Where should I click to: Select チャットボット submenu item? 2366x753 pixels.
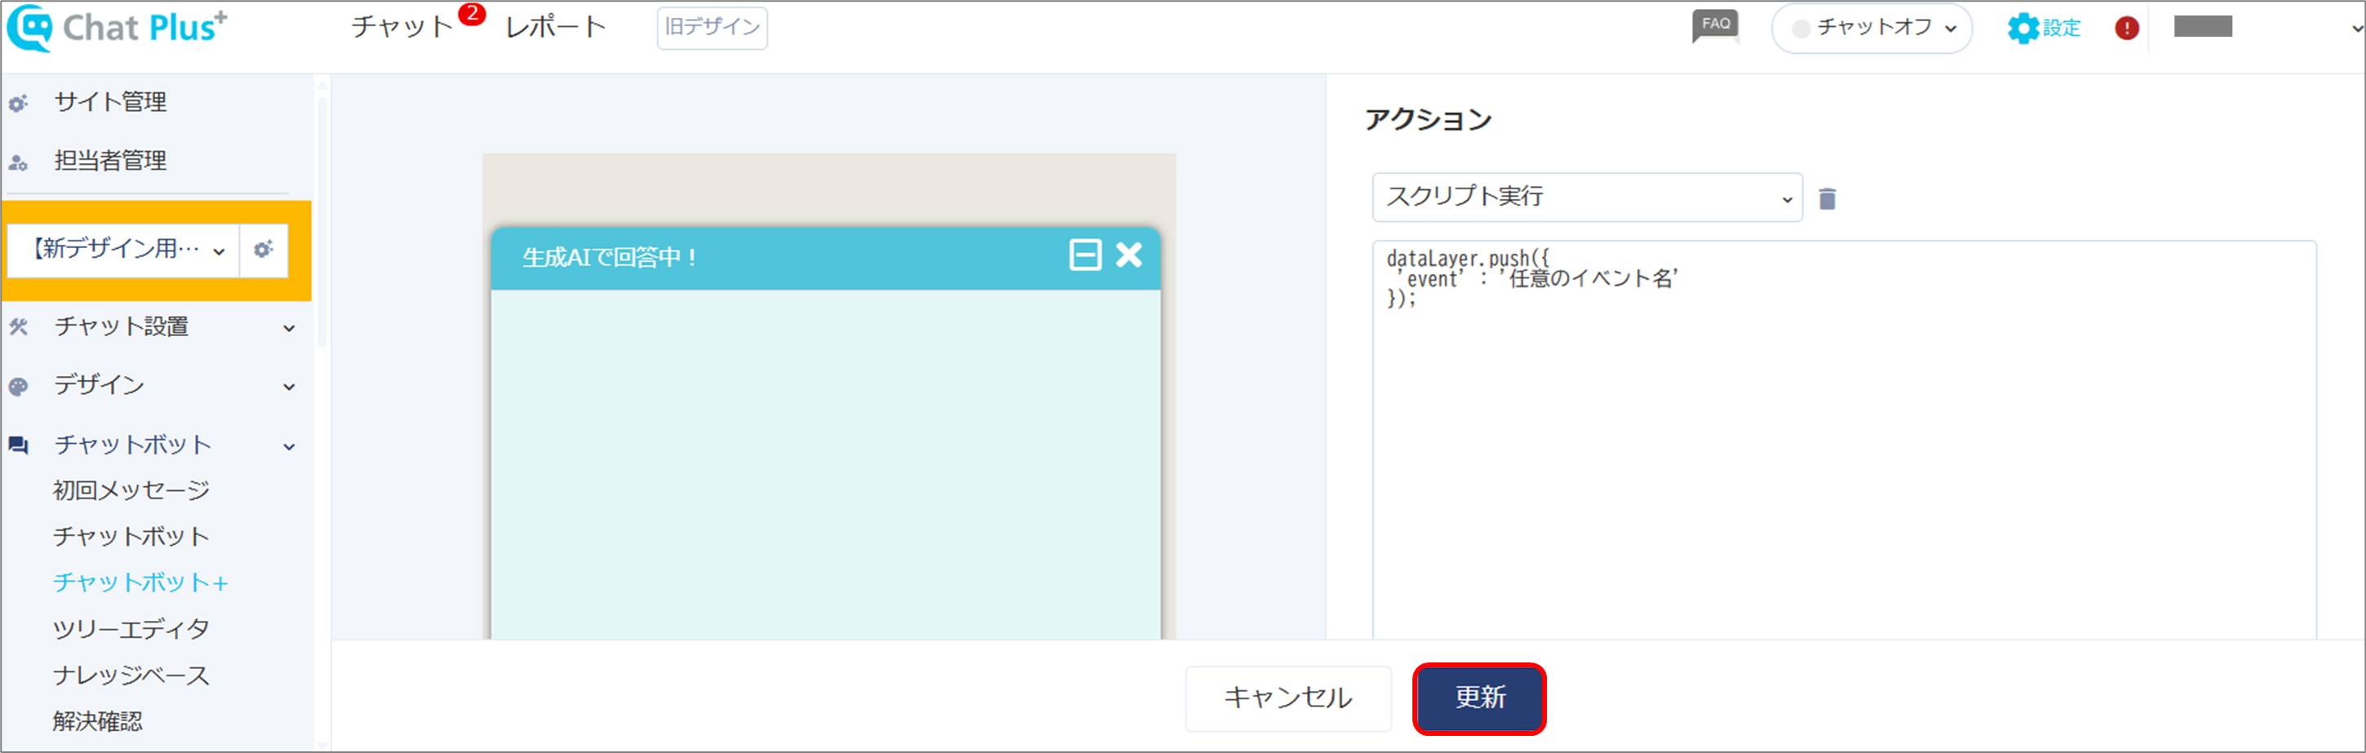coord(131,536)
